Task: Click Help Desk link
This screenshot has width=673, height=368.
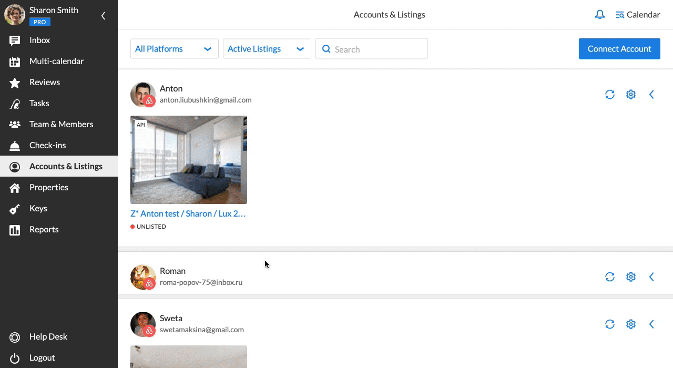Action: pyautogui.click(x=59, y=337)
